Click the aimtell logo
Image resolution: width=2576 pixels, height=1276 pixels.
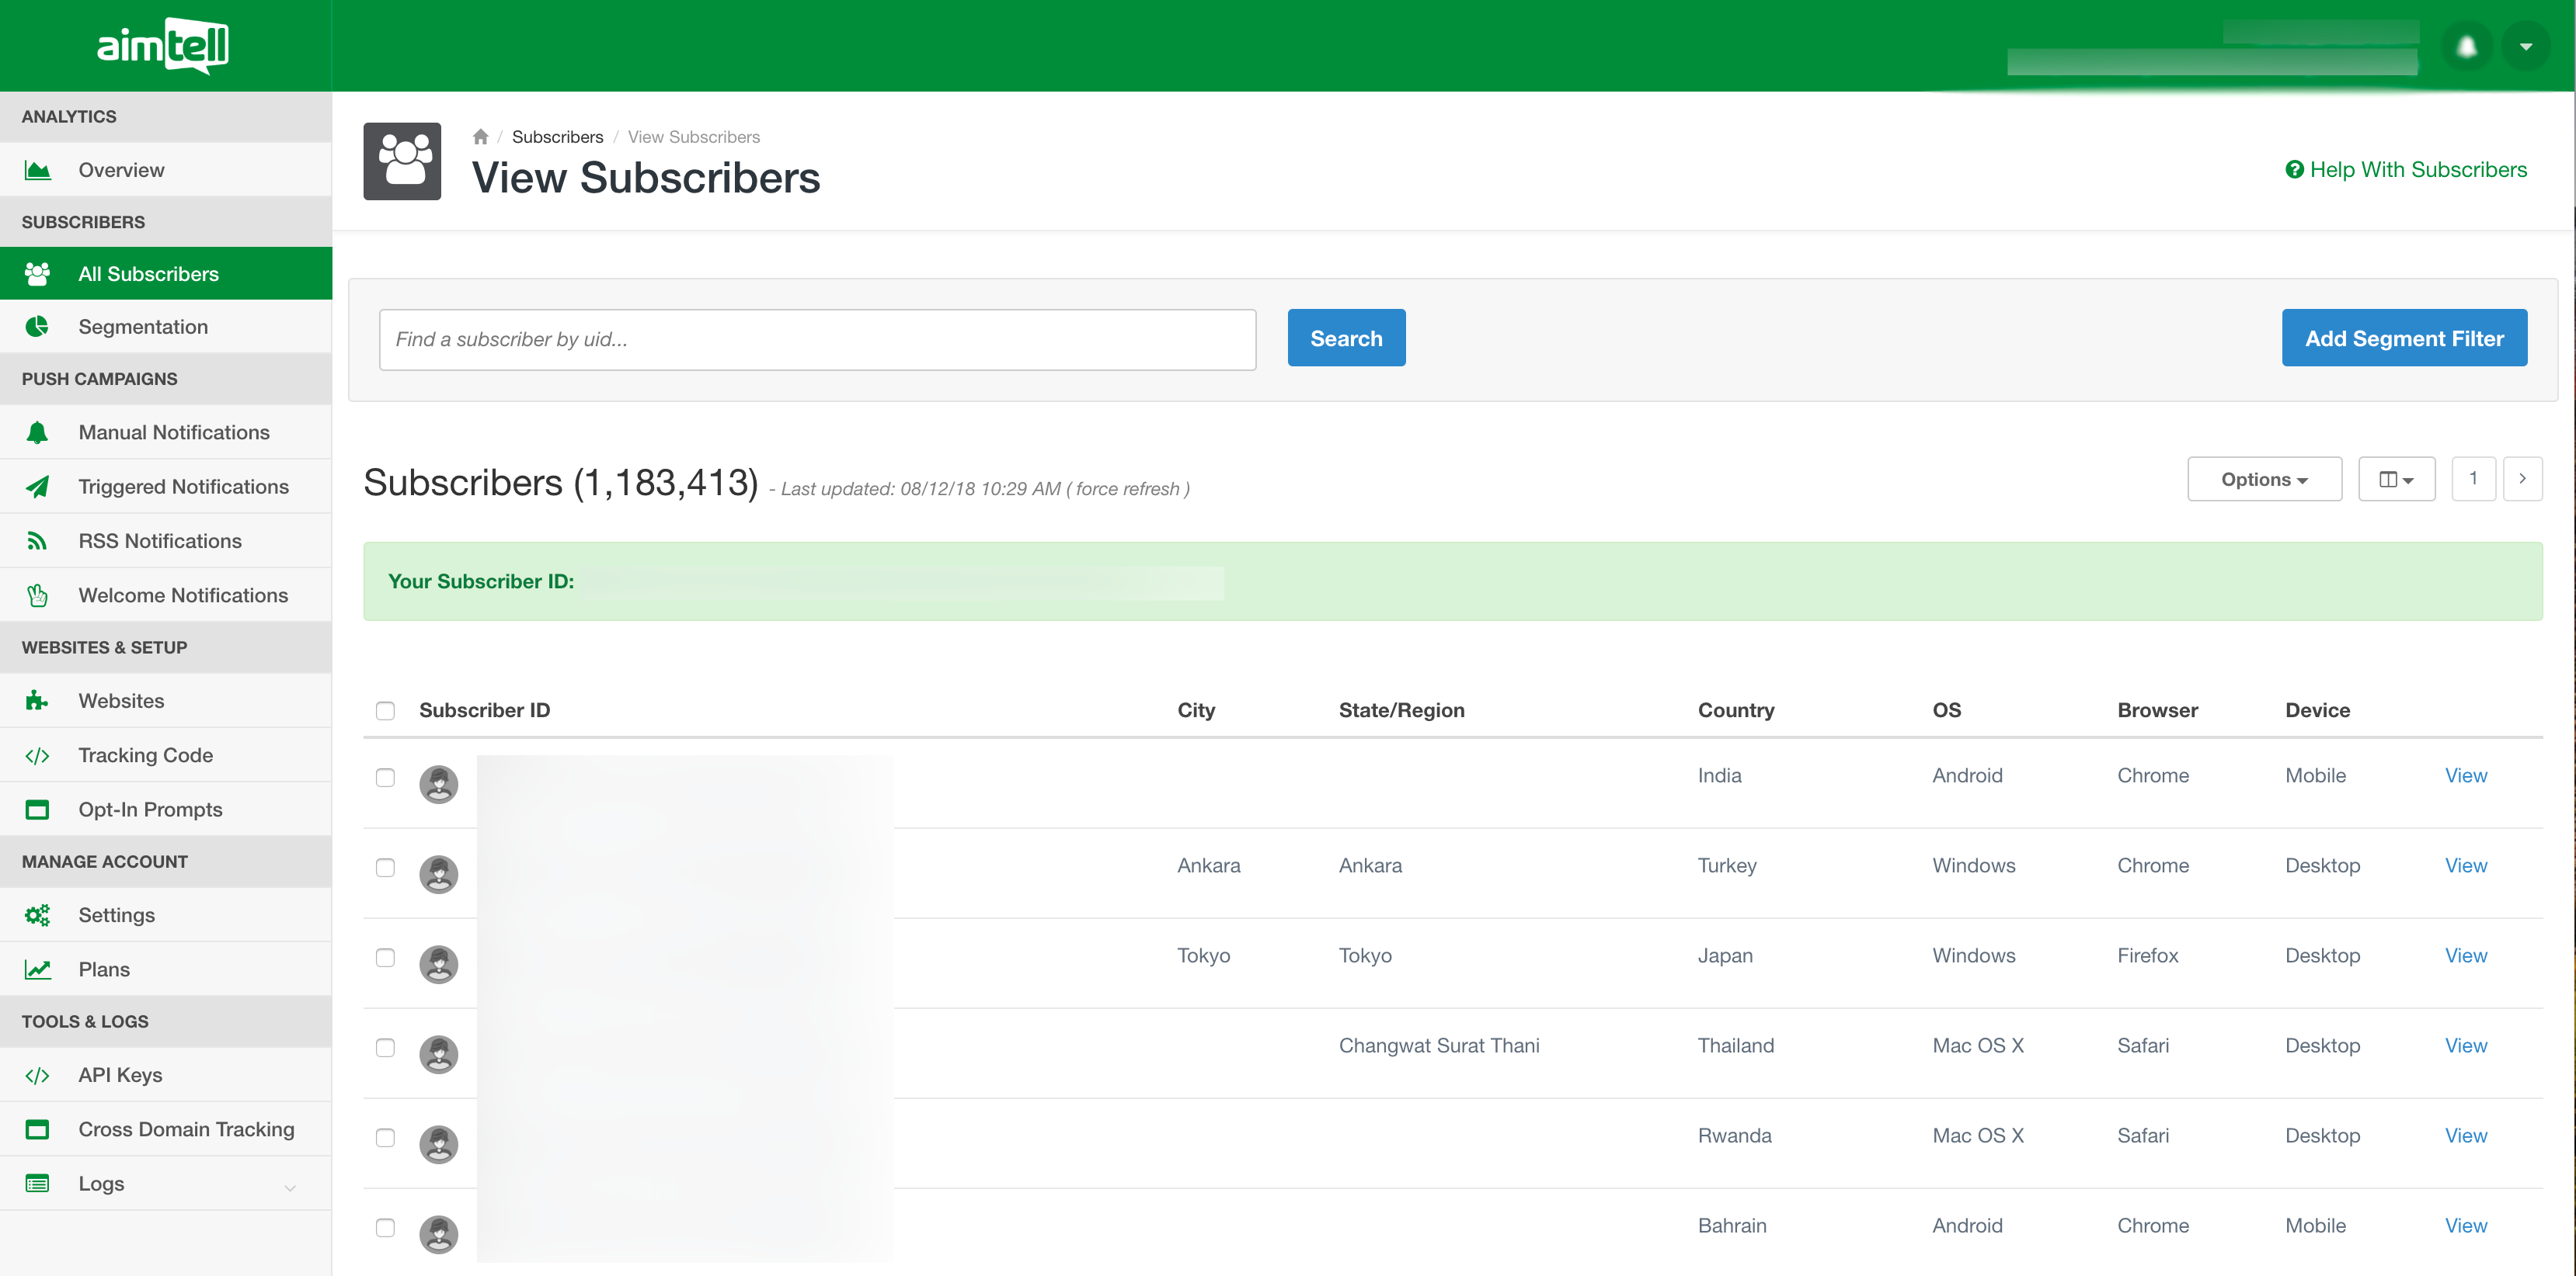tap(163, 45)
